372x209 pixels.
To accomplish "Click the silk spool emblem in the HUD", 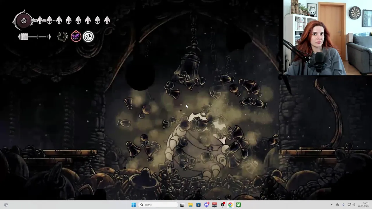I will [x=24, y=21].
